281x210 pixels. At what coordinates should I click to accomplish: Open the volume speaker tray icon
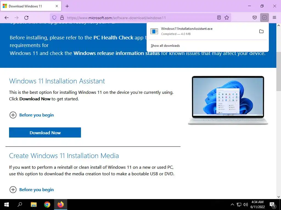pyautogui.click(x=246, y=205)
